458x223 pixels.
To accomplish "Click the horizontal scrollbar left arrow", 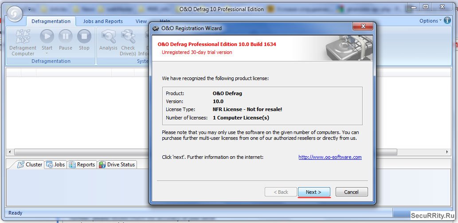I will [x=10, y=152].
